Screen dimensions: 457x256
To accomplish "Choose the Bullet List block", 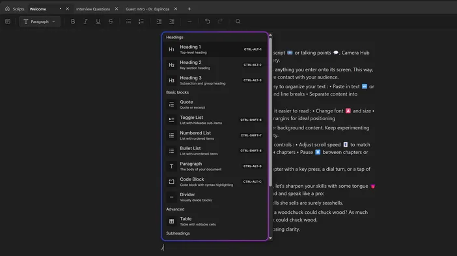I will pyautogui.click(x=215, y=151).
